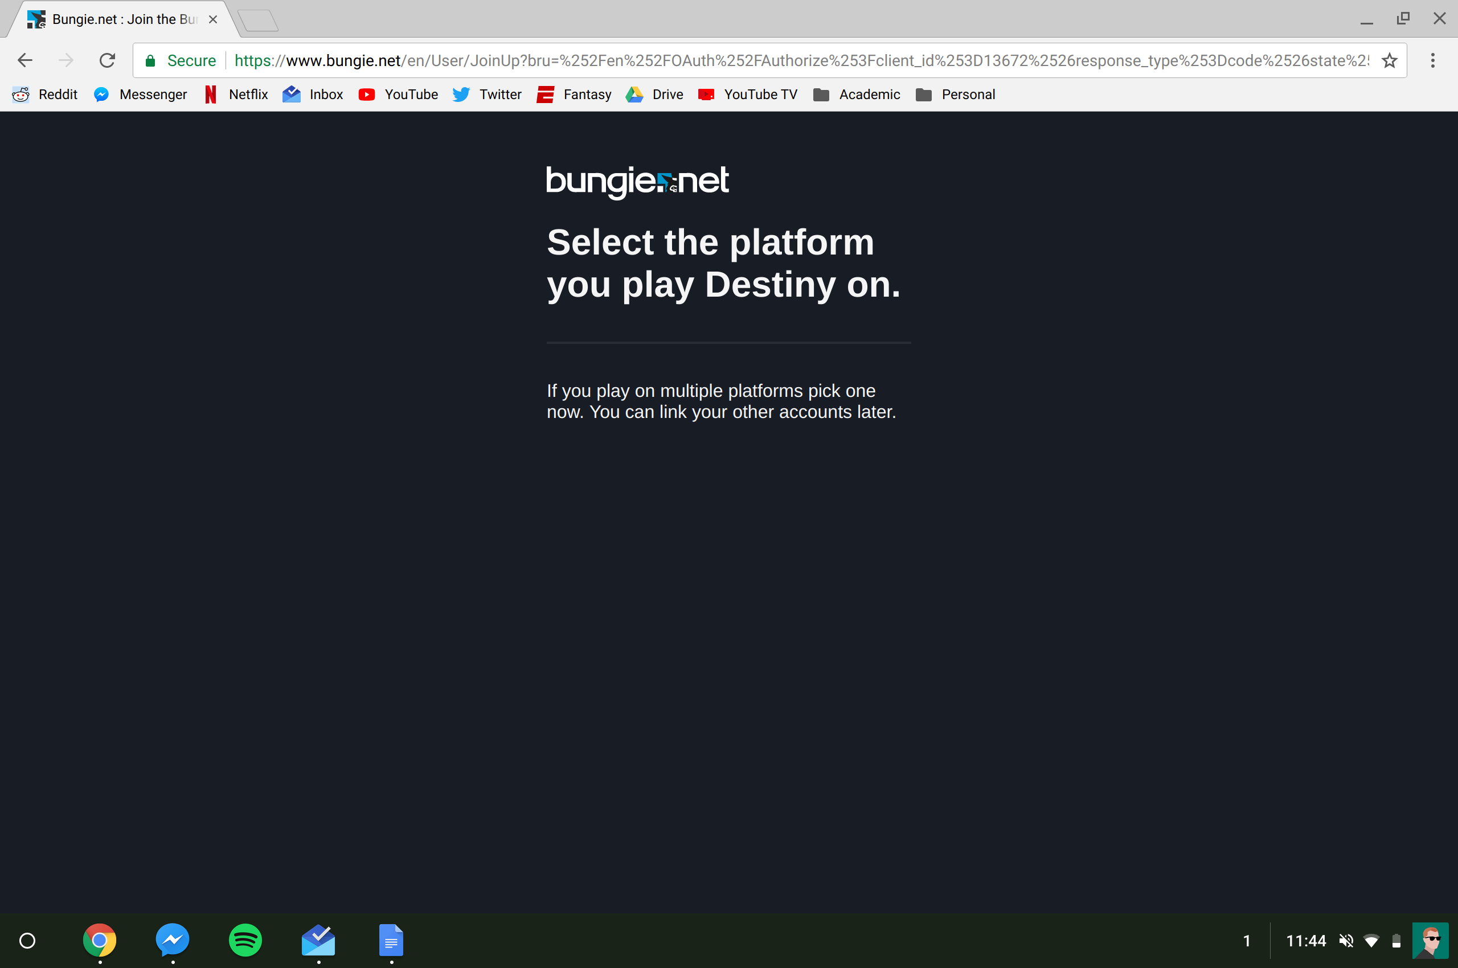Bookmark this page with the star icon
Screen dimensions: 1458x968
[1390, 60]
